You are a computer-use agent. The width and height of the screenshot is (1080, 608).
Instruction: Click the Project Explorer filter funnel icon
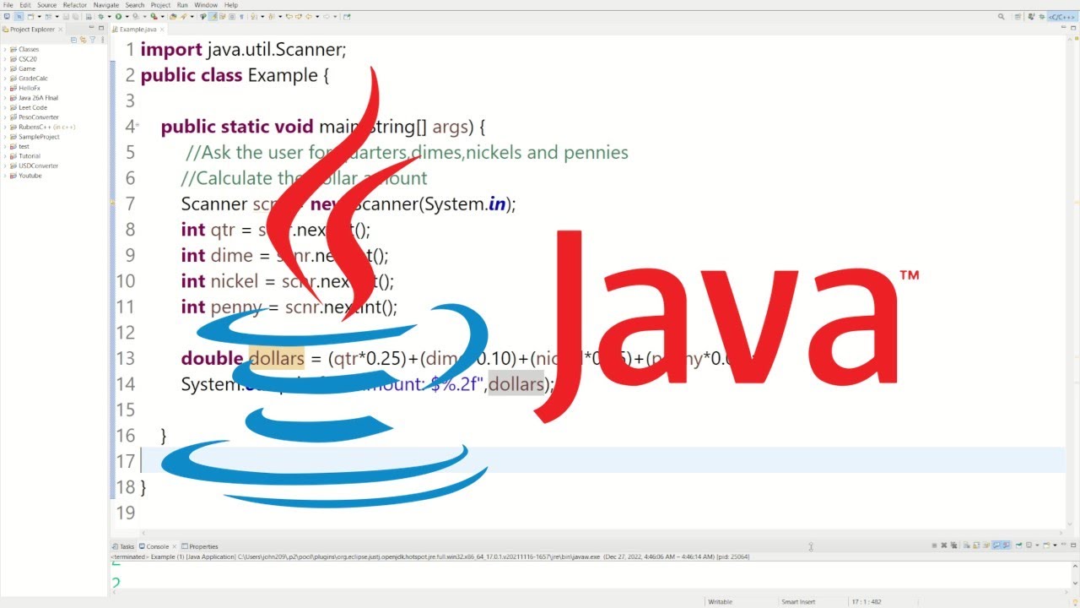pyautogui.click(x=93, y=40)
